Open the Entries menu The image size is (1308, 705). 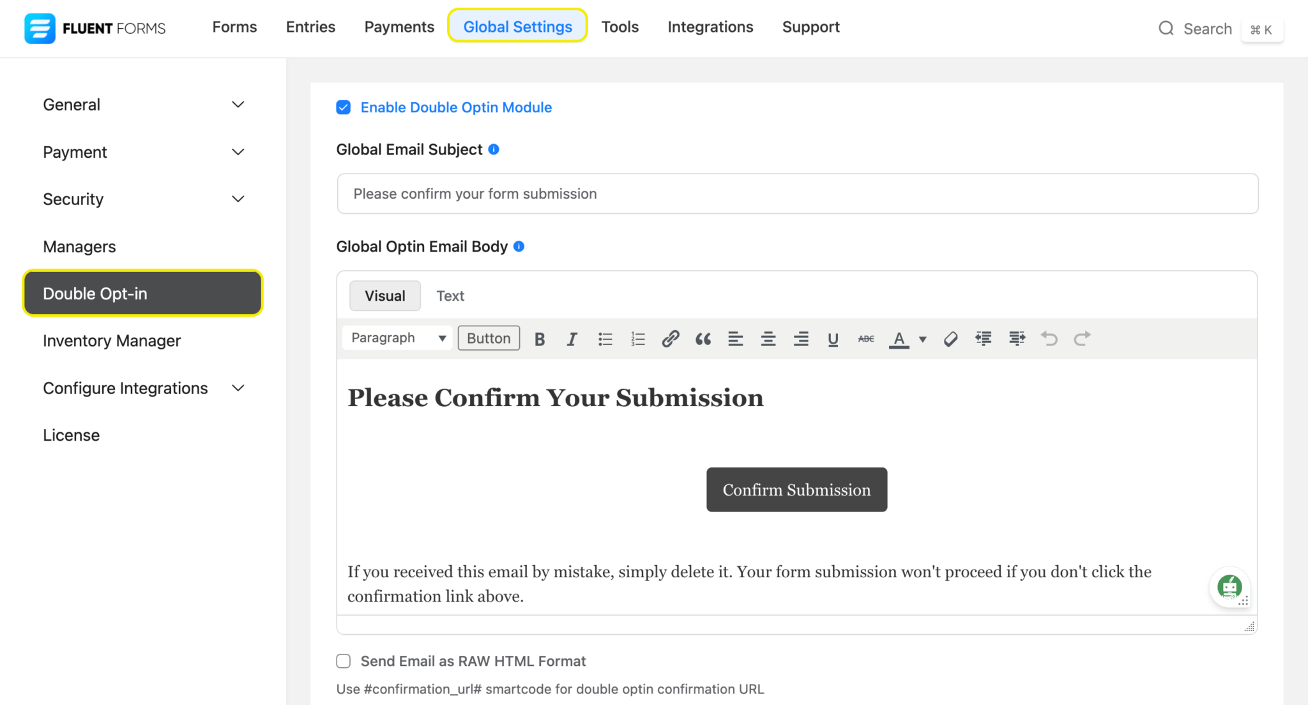310,27
